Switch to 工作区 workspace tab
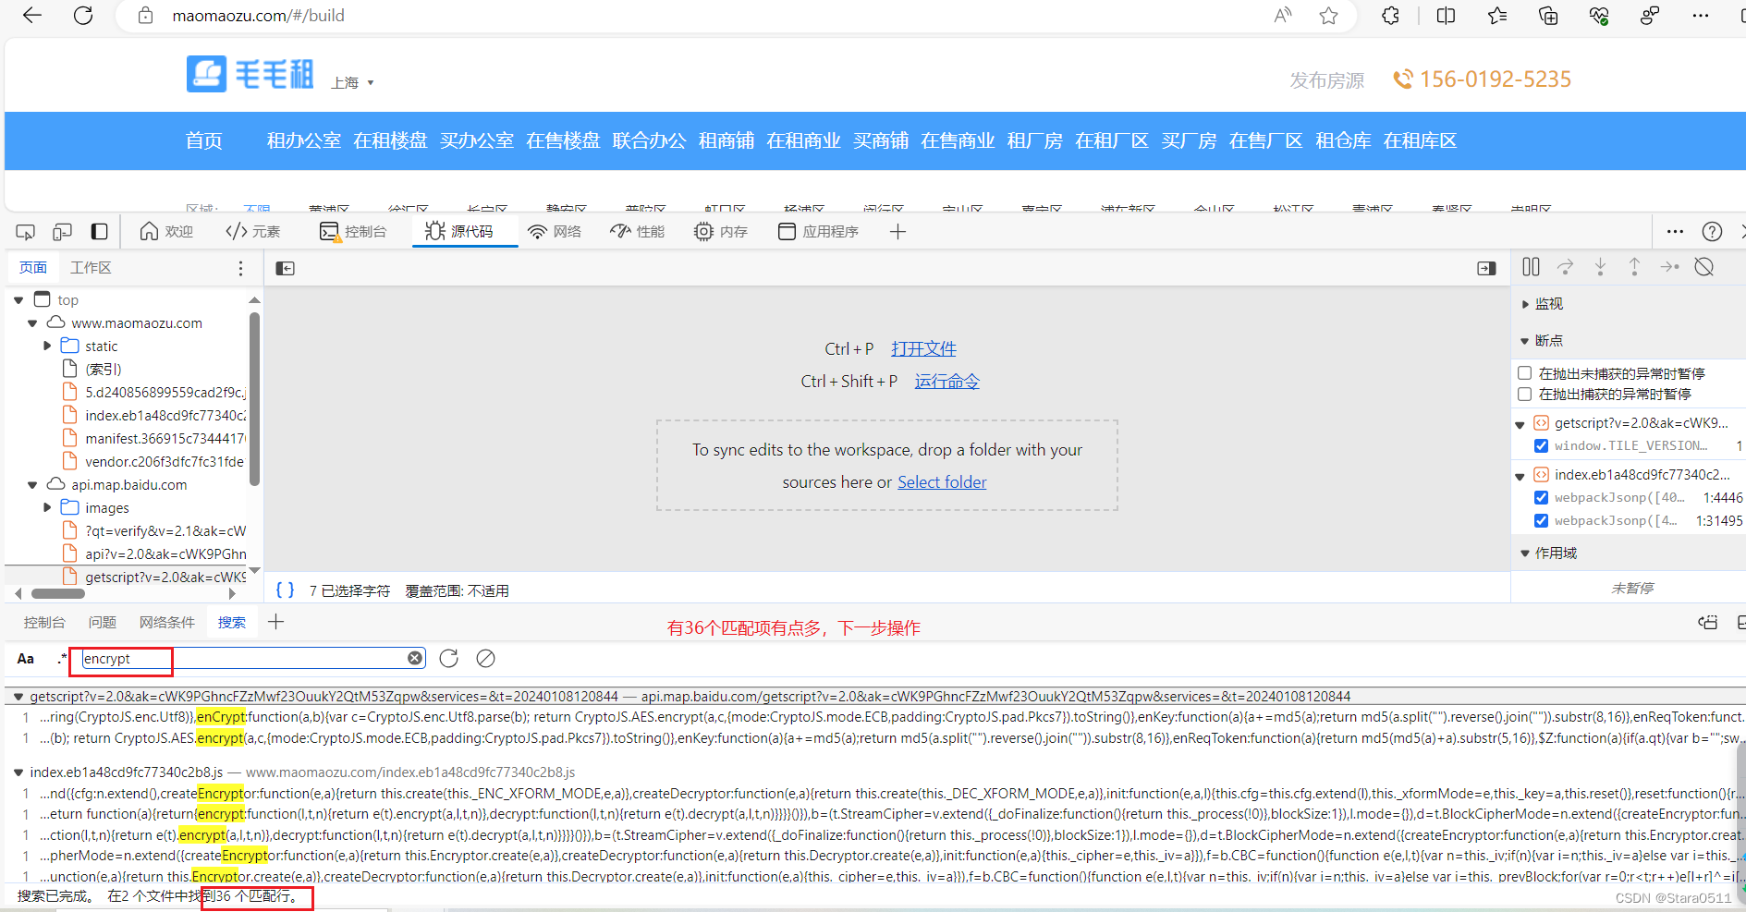This screenshot has height=912, width=1746. [x=91, y=268]
